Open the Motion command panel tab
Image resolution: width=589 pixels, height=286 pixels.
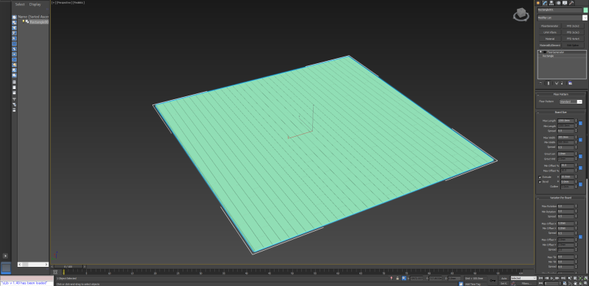pos(559,3)
